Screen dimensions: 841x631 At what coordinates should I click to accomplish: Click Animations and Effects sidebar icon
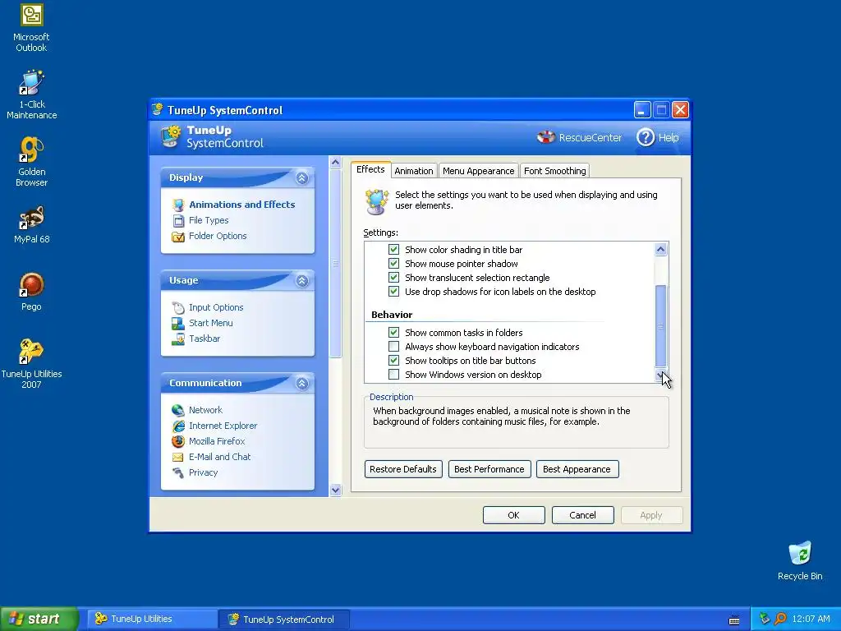pyautogui.click(x=178, y=205)
